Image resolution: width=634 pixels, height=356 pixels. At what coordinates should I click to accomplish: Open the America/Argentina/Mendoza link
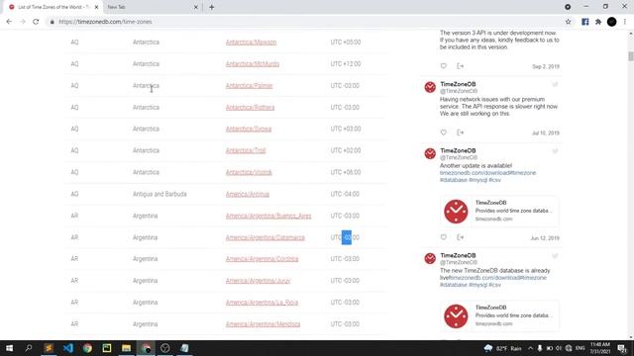[263, 324]
